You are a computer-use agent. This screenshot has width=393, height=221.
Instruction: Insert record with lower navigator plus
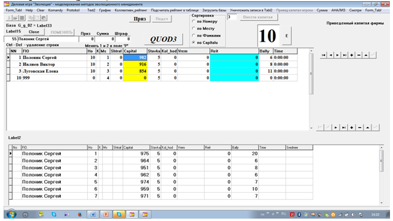pyautogui.click(x=351, y=128)
